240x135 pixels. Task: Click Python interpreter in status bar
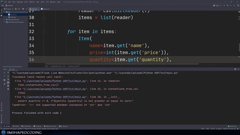tap(229, 129)
